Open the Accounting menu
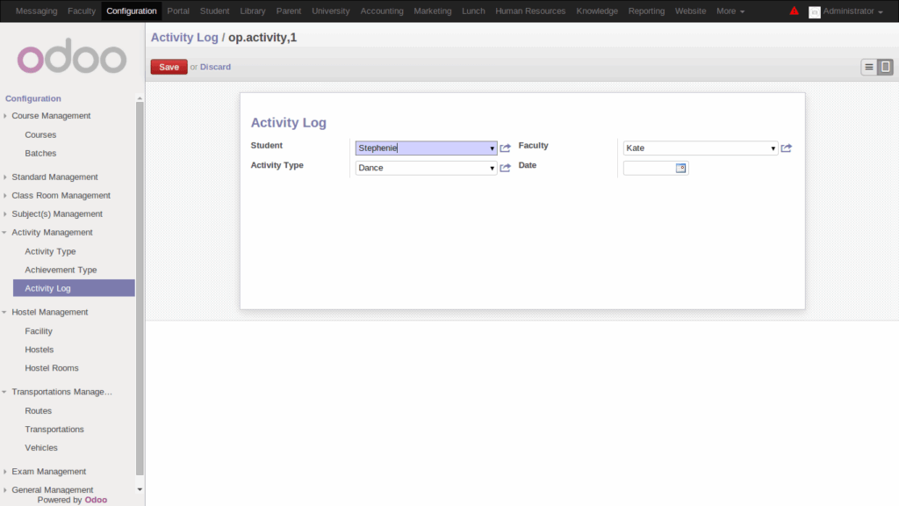The width and height of the screenshot is (899, 506). [382, 11]
